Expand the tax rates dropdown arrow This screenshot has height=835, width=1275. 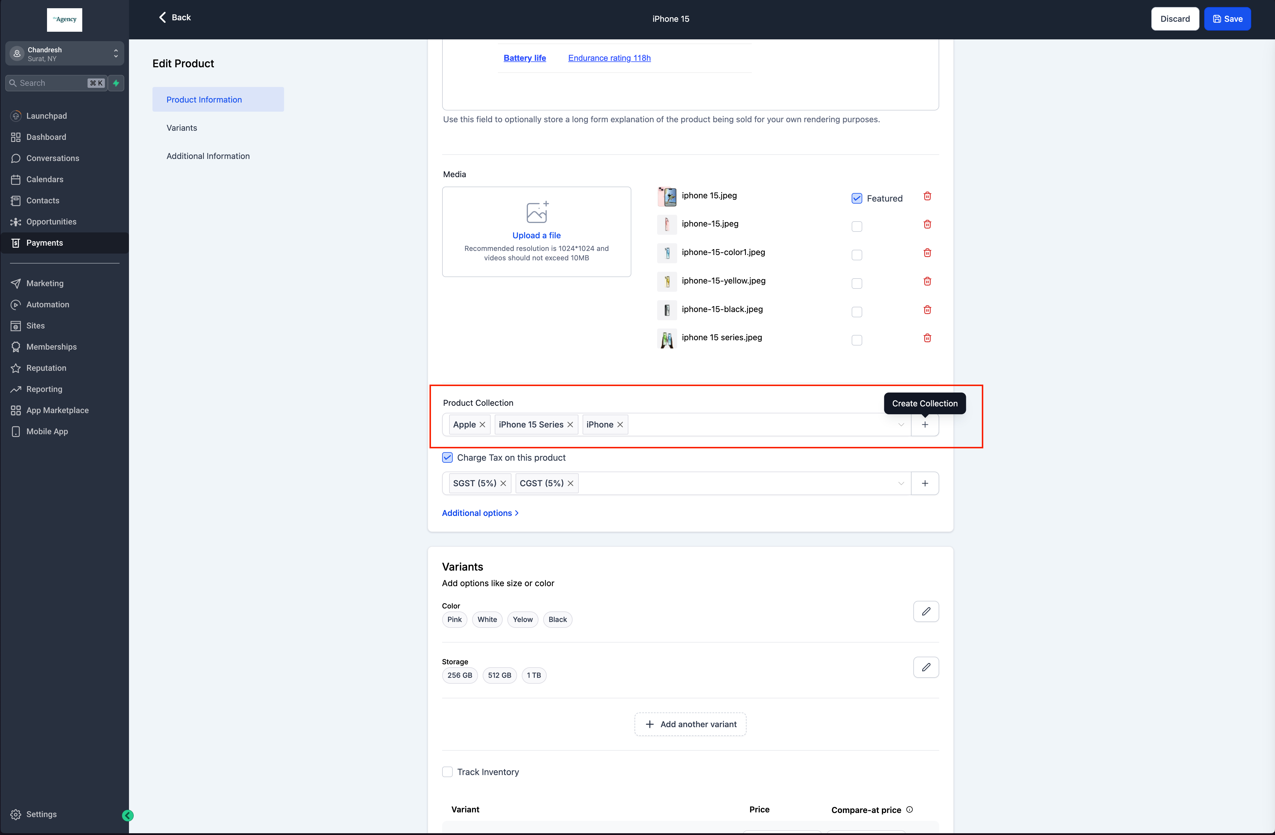[900, 483]
